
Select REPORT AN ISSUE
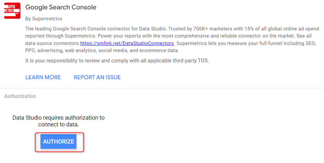[x=97, y=77]
